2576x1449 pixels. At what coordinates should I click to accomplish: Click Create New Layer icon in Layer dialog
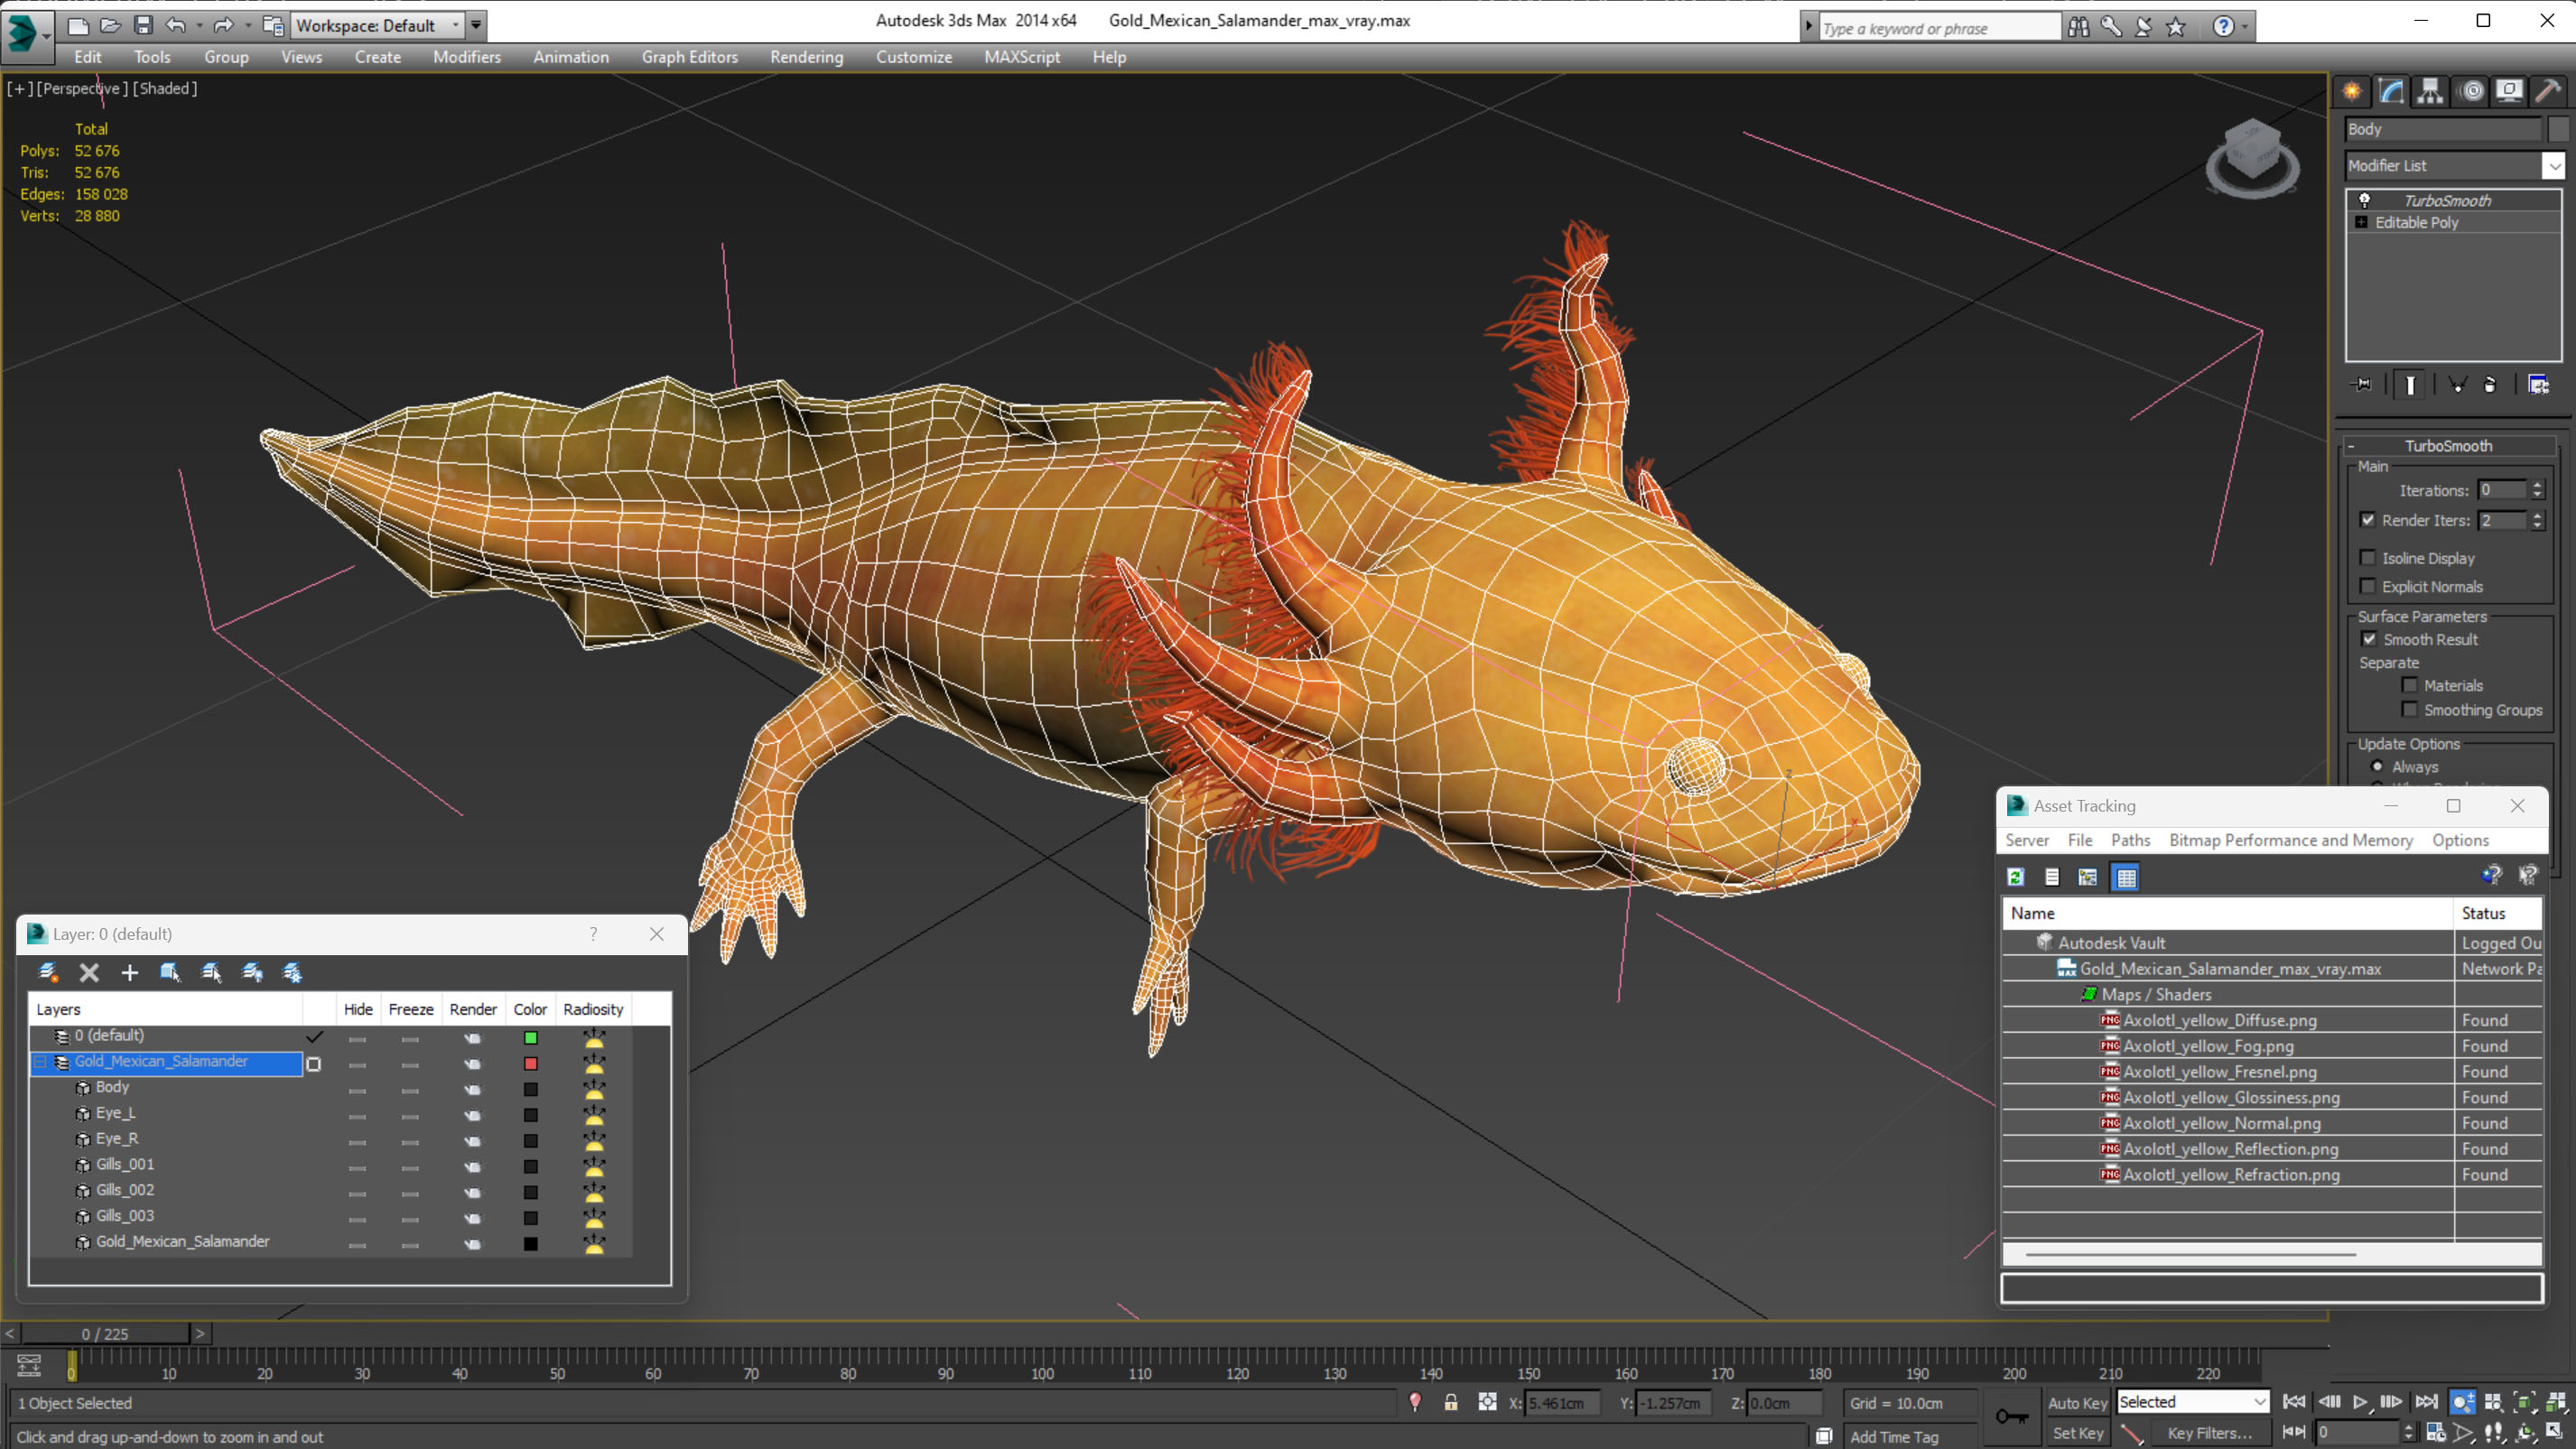(48, 972)
